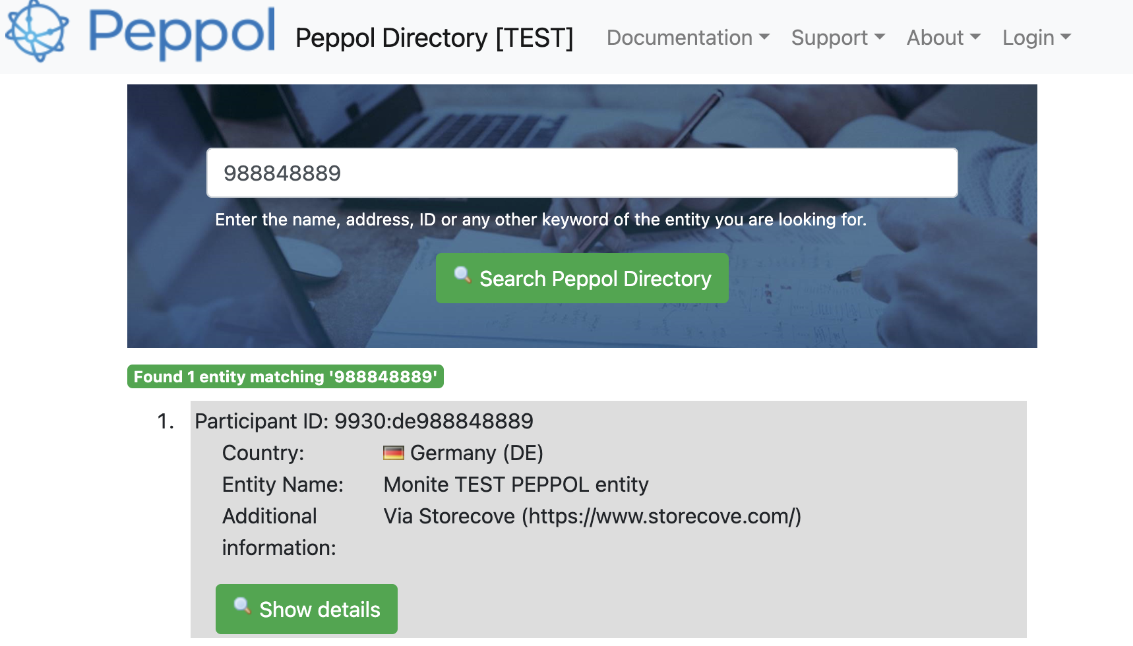Click the search field containing 988848889
The image size is (1133, 646).
tap(582, 173)
